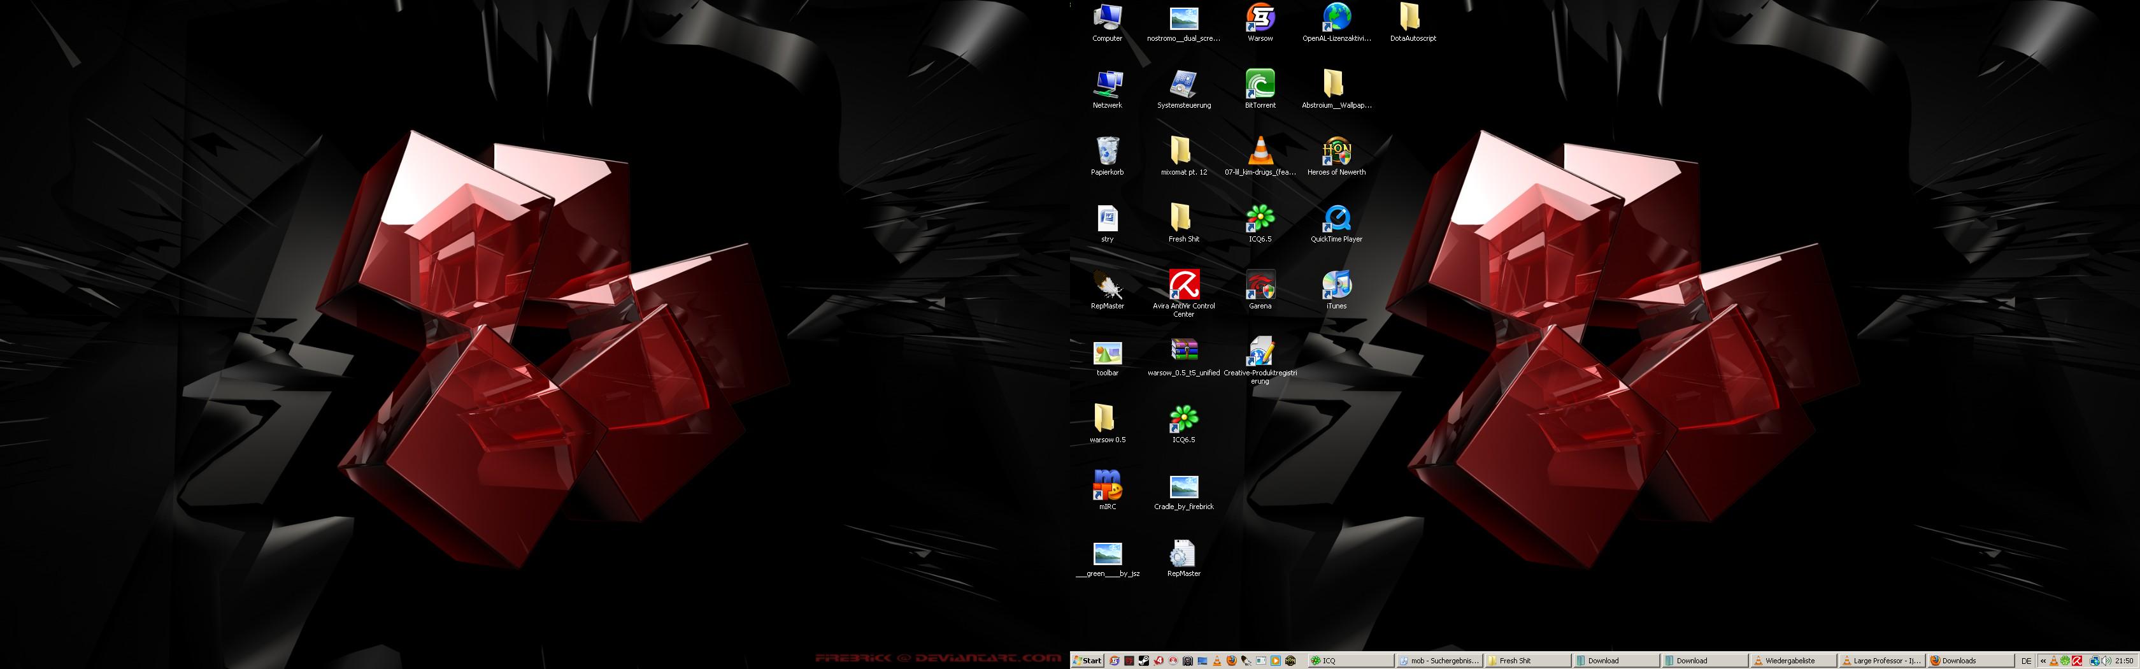The width and height of the screenshot is (2140, 669).
Task: Expand hidden tray icons chevron
Action: [2044, 661]
